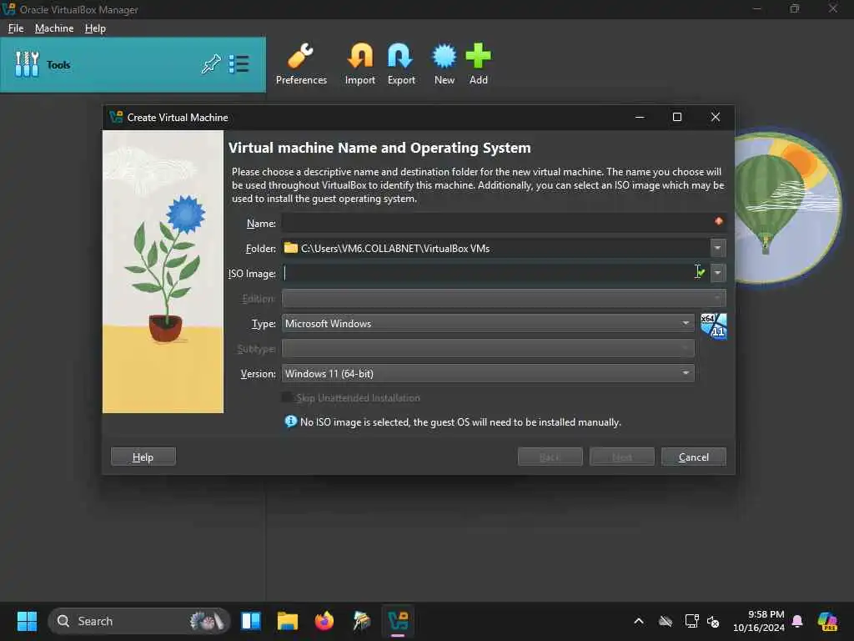Screen dimensions: 854x641
Task: Click the VirtualBox taskbar icon
Action: click(398, 621)
